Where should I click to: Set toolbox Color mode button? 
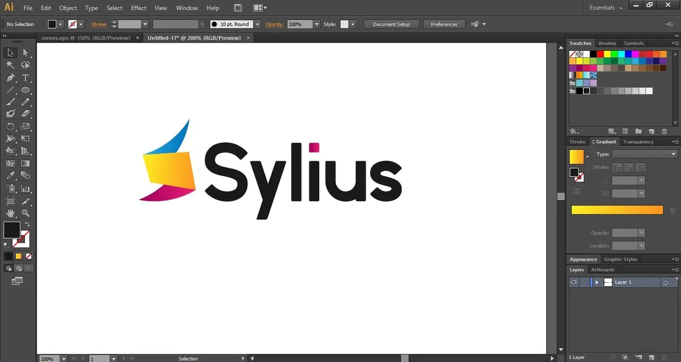pyautogui.click(x=9, y=256)
